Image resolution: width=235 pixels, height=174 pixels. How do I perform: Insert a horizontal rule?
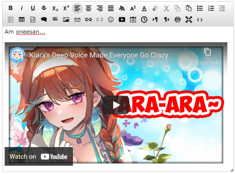pyautogui.click(x=55, y=19)
